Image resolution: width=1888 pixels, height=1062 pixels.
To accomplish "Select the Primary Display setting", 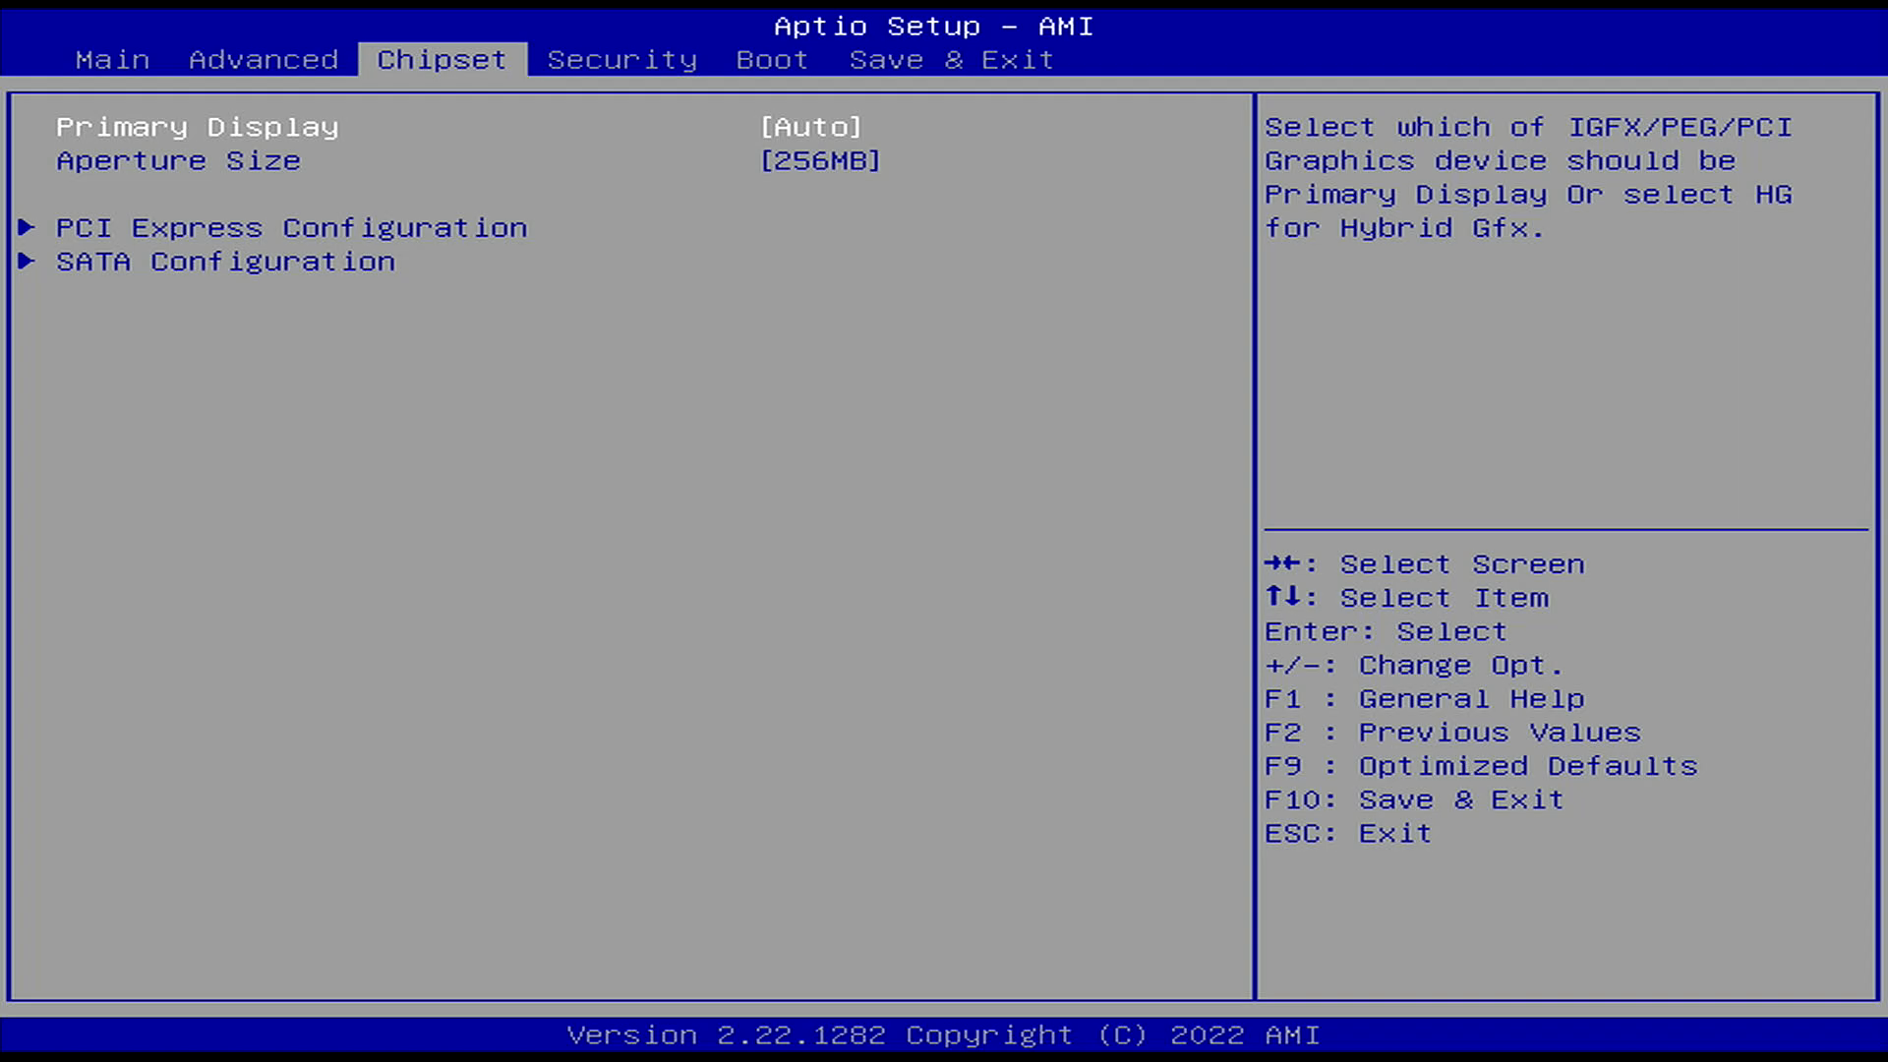I will click(197, 128).
